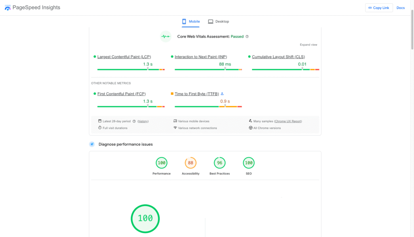The image size is (414, 237).
Task: Switch to the Desktop tab
Action: pyautogui.click(x=218, y=21)
